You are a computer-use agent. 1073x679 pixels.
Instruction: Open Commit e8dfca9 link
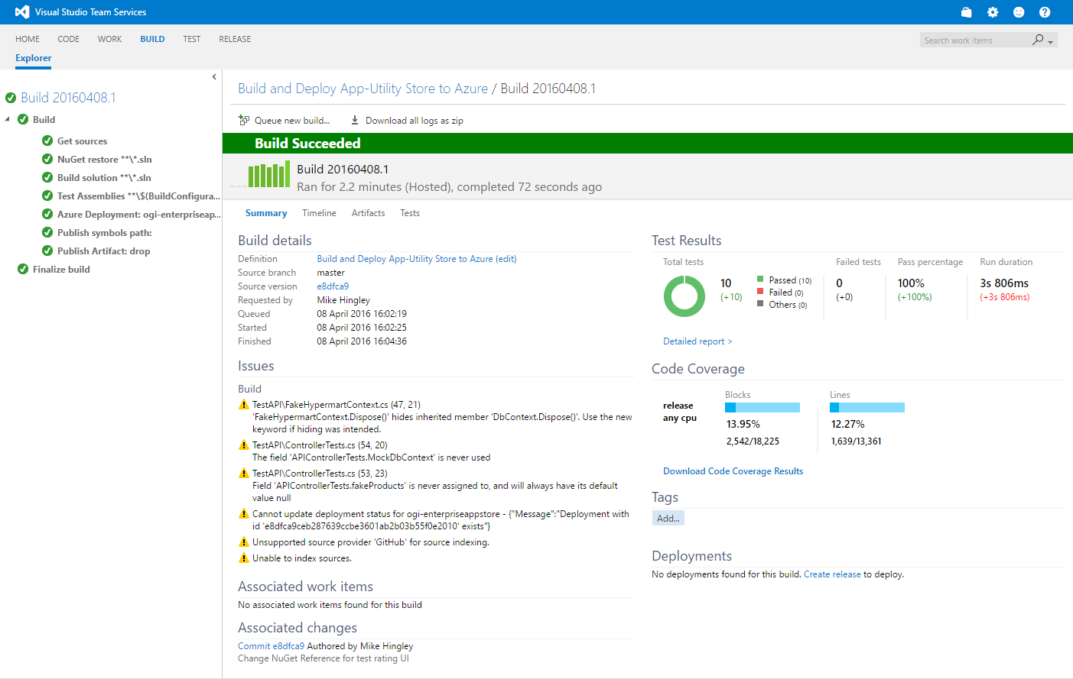(x=271, y=646)
